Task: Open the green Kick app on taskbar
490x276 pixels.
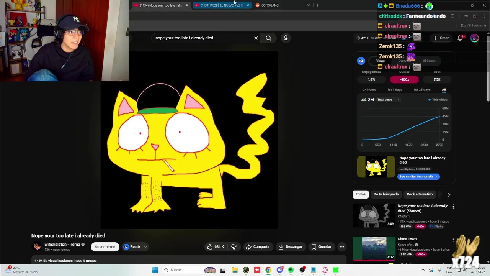Action: [x=336, y=270]
